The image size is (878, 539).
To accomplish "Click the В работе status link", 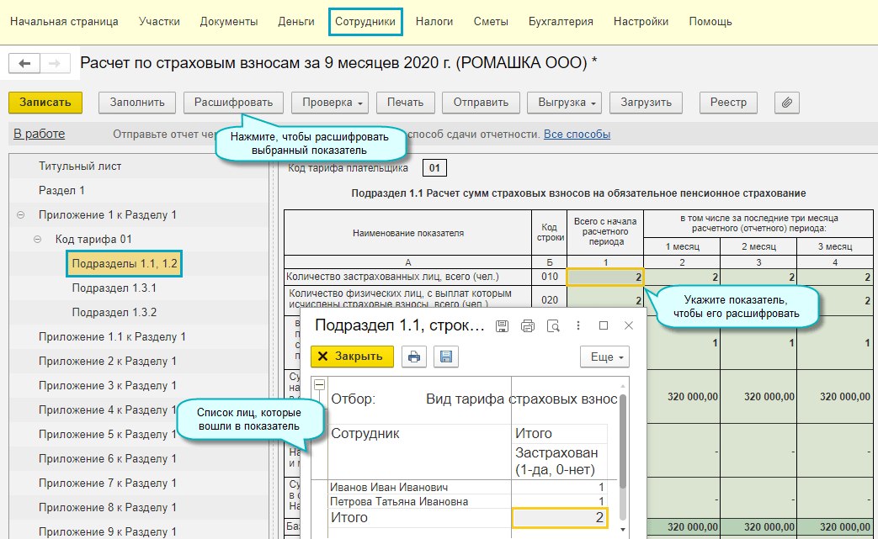I will [40, 135].
